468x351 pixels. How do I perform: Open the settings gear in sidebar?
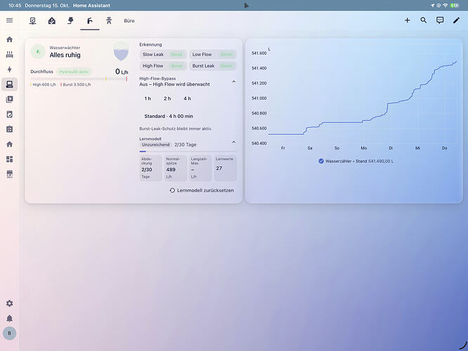(x=10, y=303)
